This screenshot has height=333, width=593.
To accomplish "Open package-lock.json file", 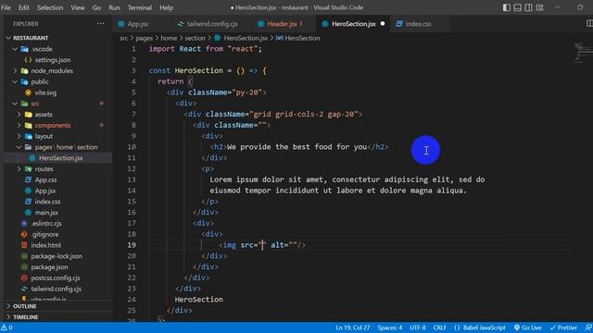I will pos(57,256).
